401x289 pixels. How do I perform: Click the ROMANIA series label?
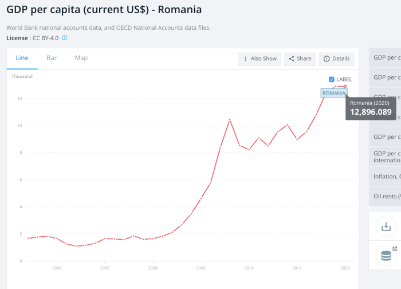334,93
